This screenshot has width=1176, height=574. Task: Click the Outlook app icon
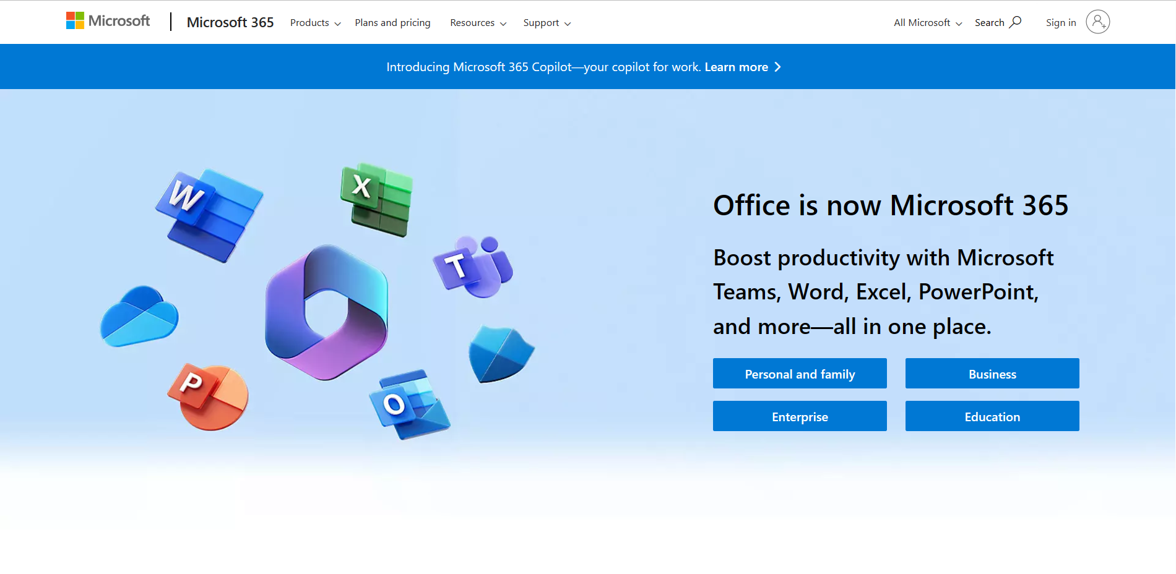point(410,405)
